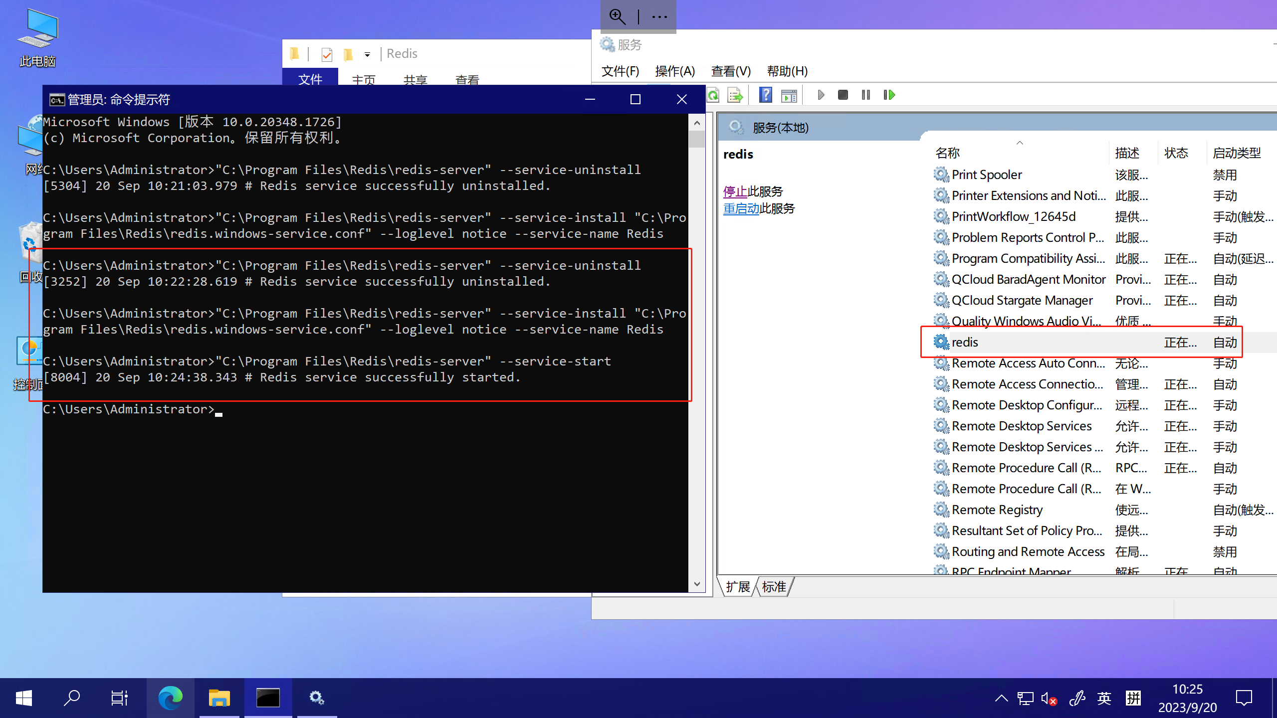The width and height of the screenshot is (1277, 718).
Task: Click the properties checkmark icon in Redis explorer title
Action: [327, 54]
